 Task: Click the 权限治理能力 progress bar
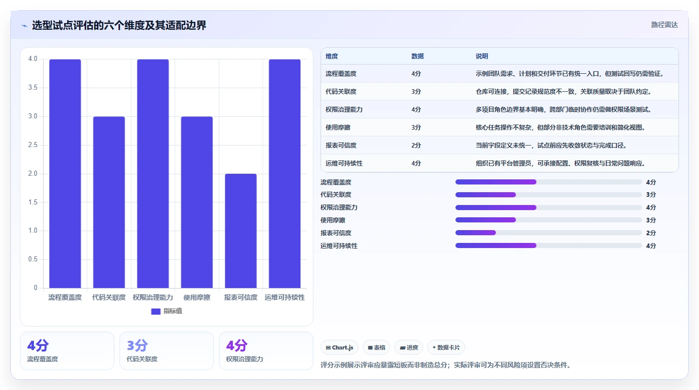549,208
